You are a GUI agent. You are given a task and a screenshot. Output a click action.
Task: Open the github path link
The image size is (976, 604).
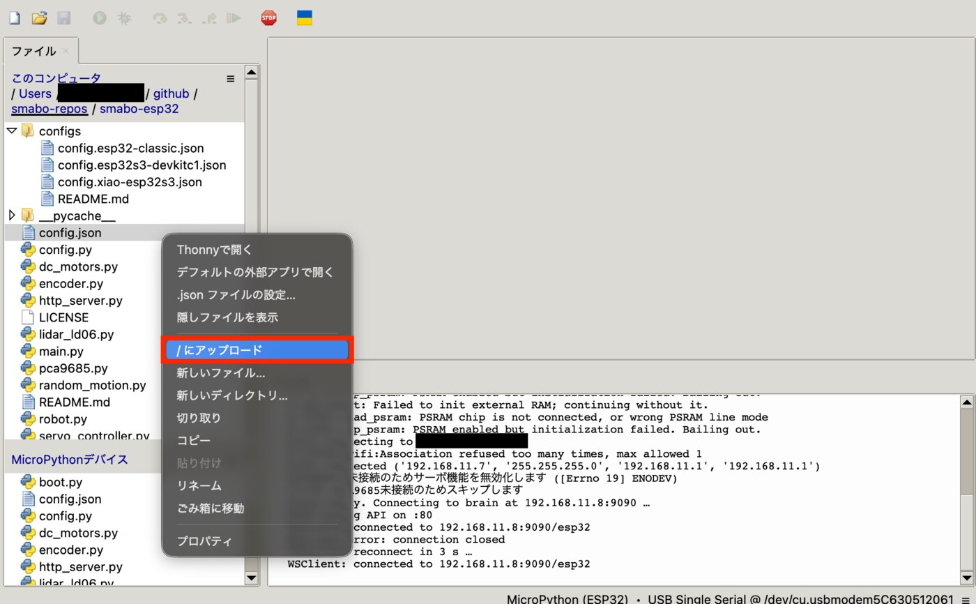[171, 93]
